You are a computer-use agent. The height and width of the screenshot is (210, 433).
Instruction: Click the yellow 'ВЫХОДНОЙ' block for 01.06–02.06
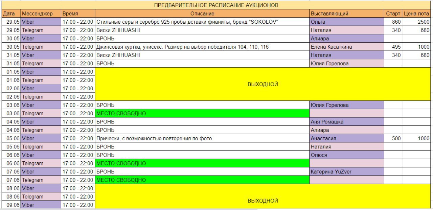pyautogui.click(x=263, y=84)
